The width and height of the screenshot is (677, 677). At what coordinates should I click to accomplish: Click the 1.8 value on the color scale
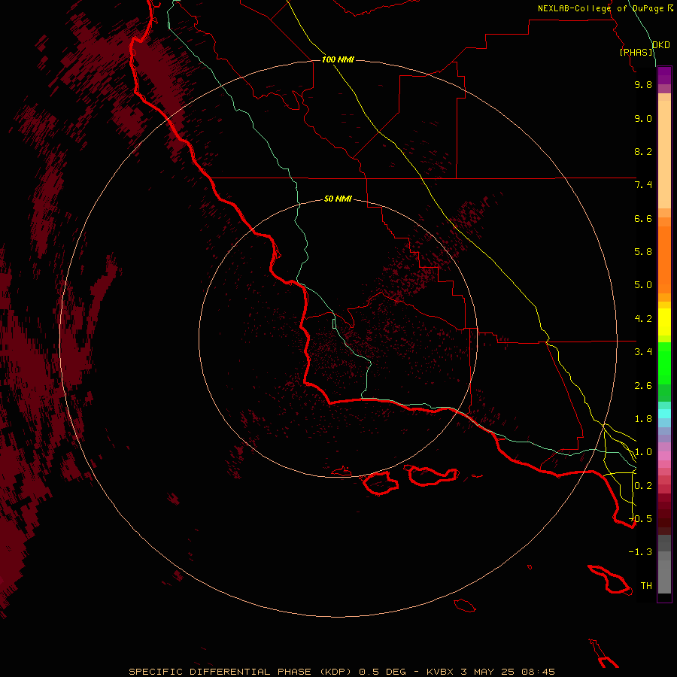coord(643,419)
